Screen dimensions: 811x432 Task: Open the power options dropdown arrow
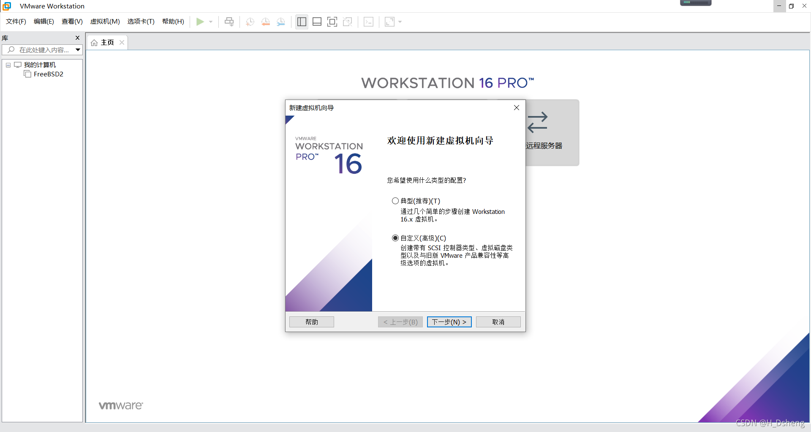click(211, 22)
